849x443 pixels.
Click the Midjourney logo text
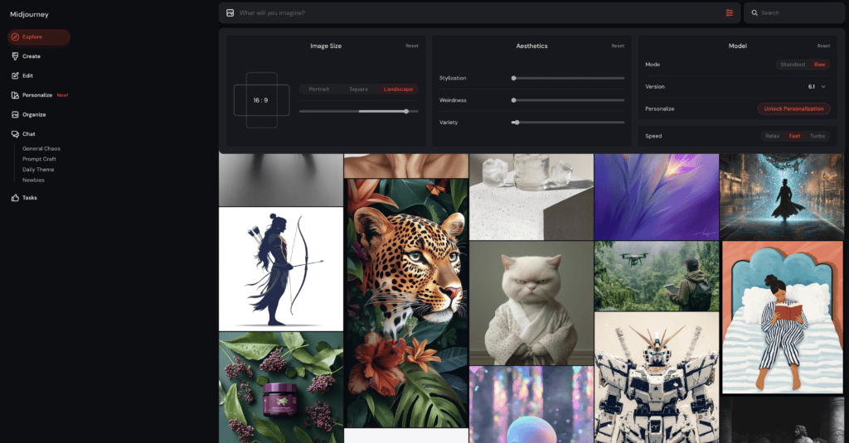click(29, 15)
